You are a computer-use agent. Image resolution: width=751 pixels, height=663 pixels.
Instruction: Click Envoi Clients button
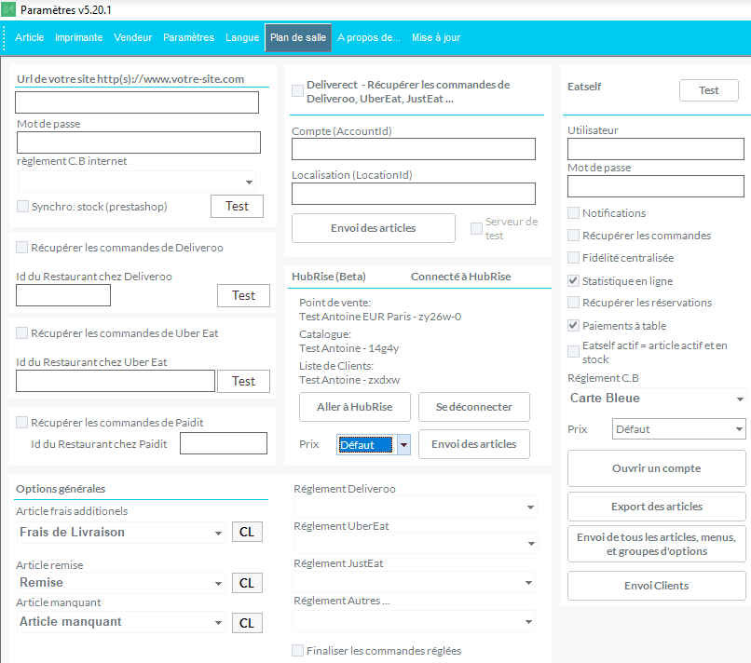pyautogui.click(x=656, y=586)
